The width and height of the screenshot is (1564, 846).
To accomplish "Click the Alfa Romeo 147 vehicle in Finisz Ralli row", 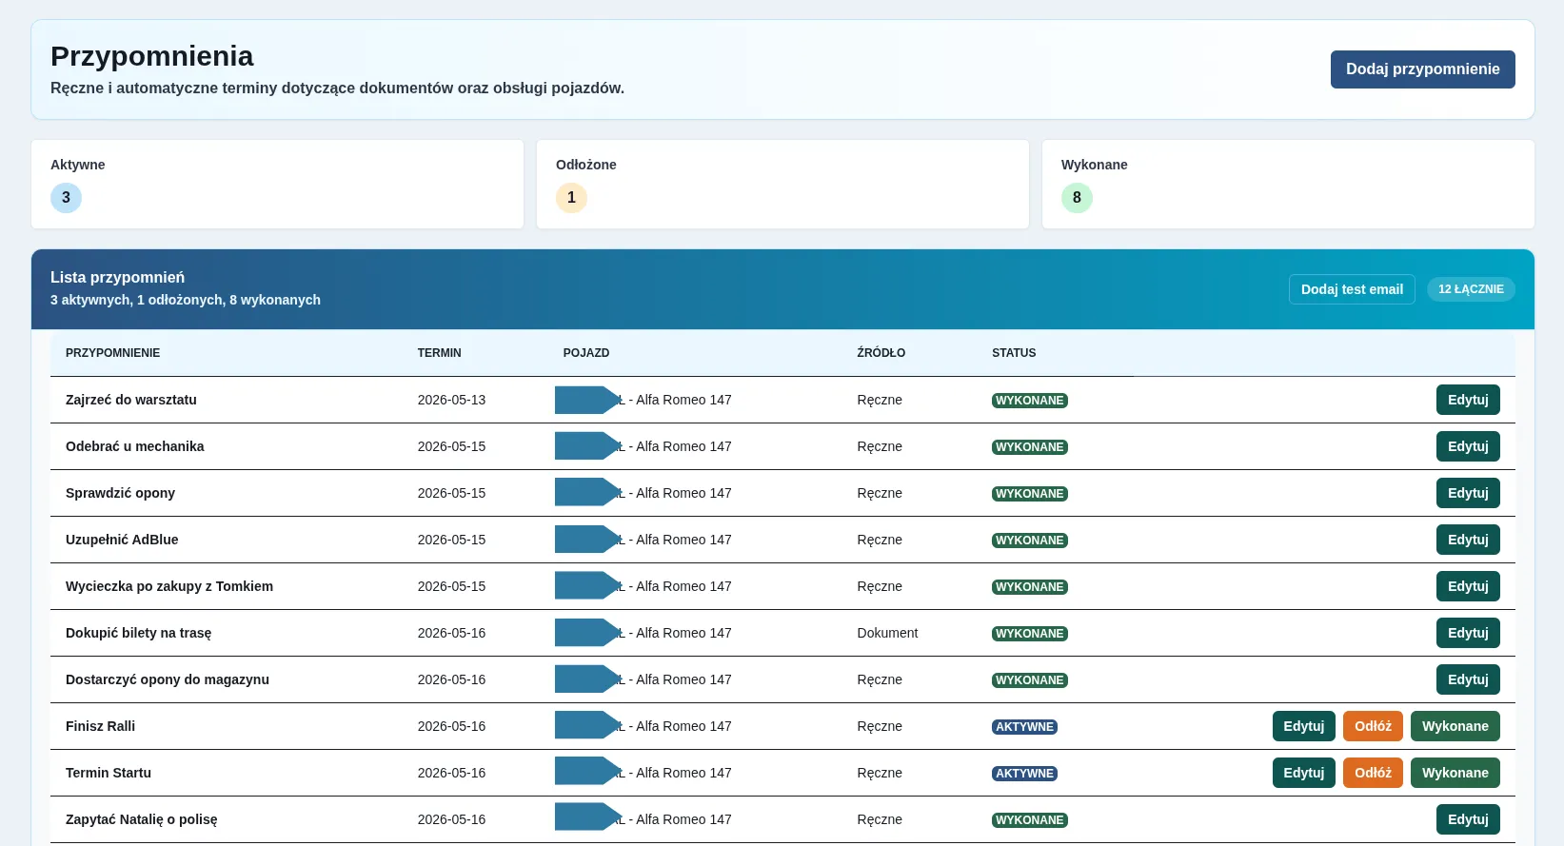I will [683, 726].
